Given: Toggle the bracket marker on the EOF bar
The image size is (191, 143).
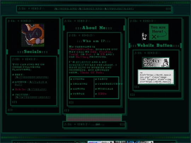Looking at the screenshot, I should (x=122, y=124).
